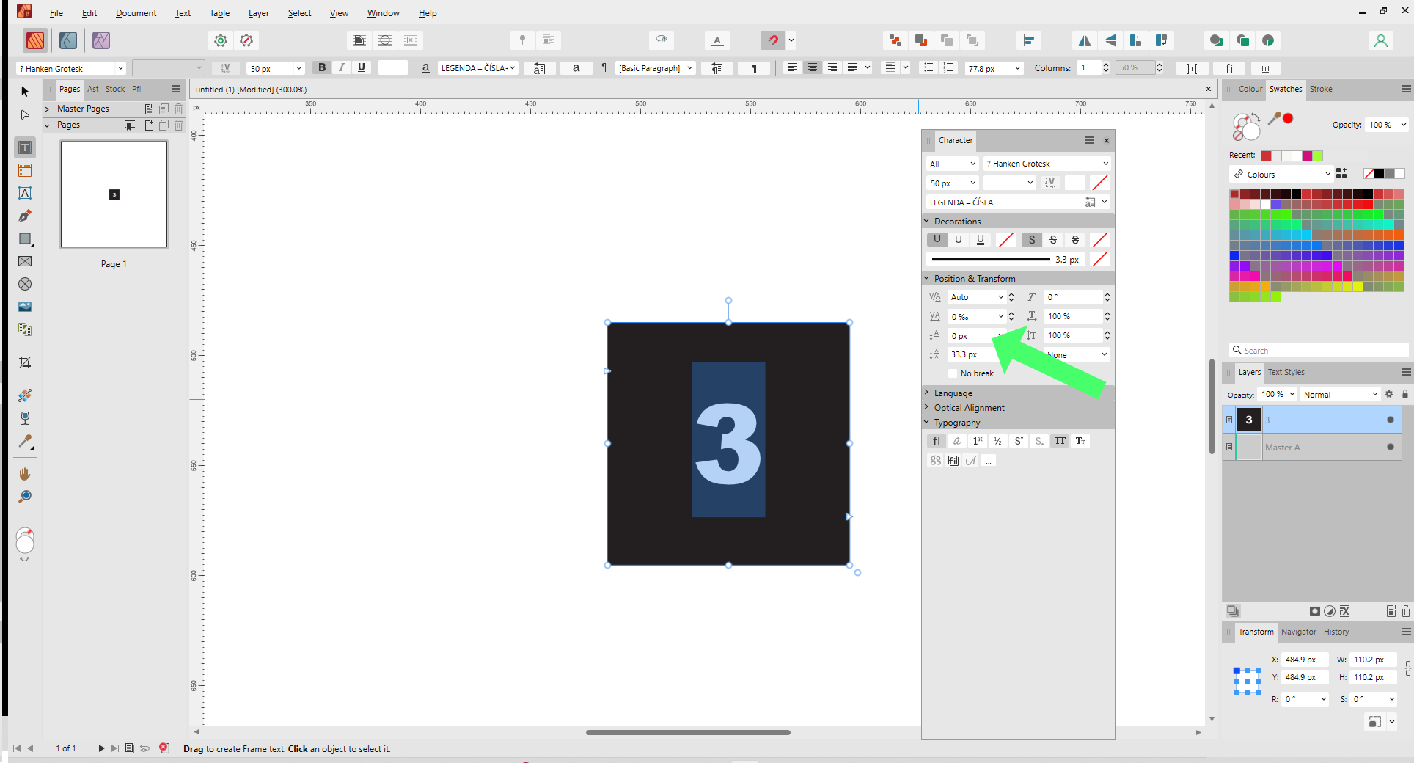Pick the magenta recent colour swatch

(1307, 156)
